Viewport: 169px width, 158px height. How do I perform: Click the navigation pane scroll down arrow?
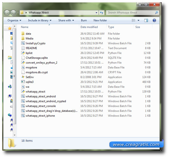pos(15,135)
